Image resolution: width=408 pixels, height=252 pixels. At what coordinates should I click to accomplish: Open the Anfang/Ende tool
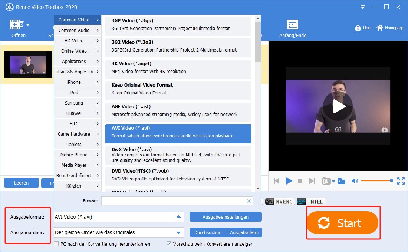pyautogui.click(x=293, y=29)
